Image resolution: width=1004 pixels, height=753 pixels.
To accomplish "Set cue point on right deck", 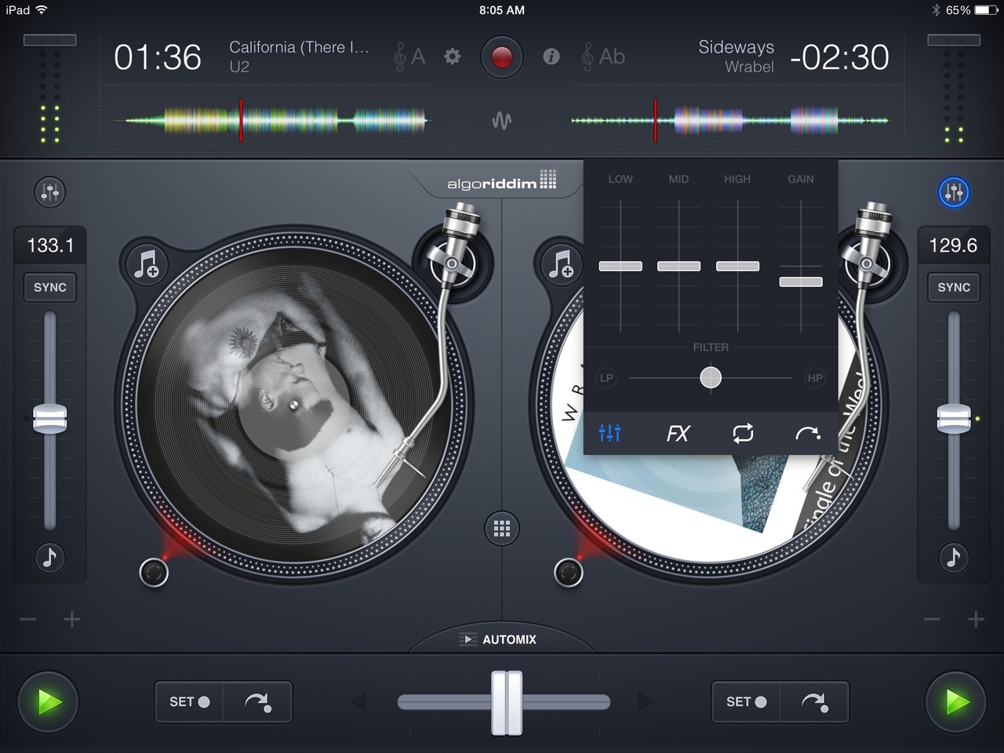I will click(746, 701).
